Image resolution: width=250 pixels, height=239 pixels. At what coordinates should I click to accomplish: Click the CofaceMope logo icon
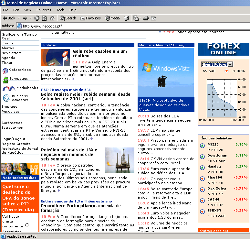coord(5,71)
